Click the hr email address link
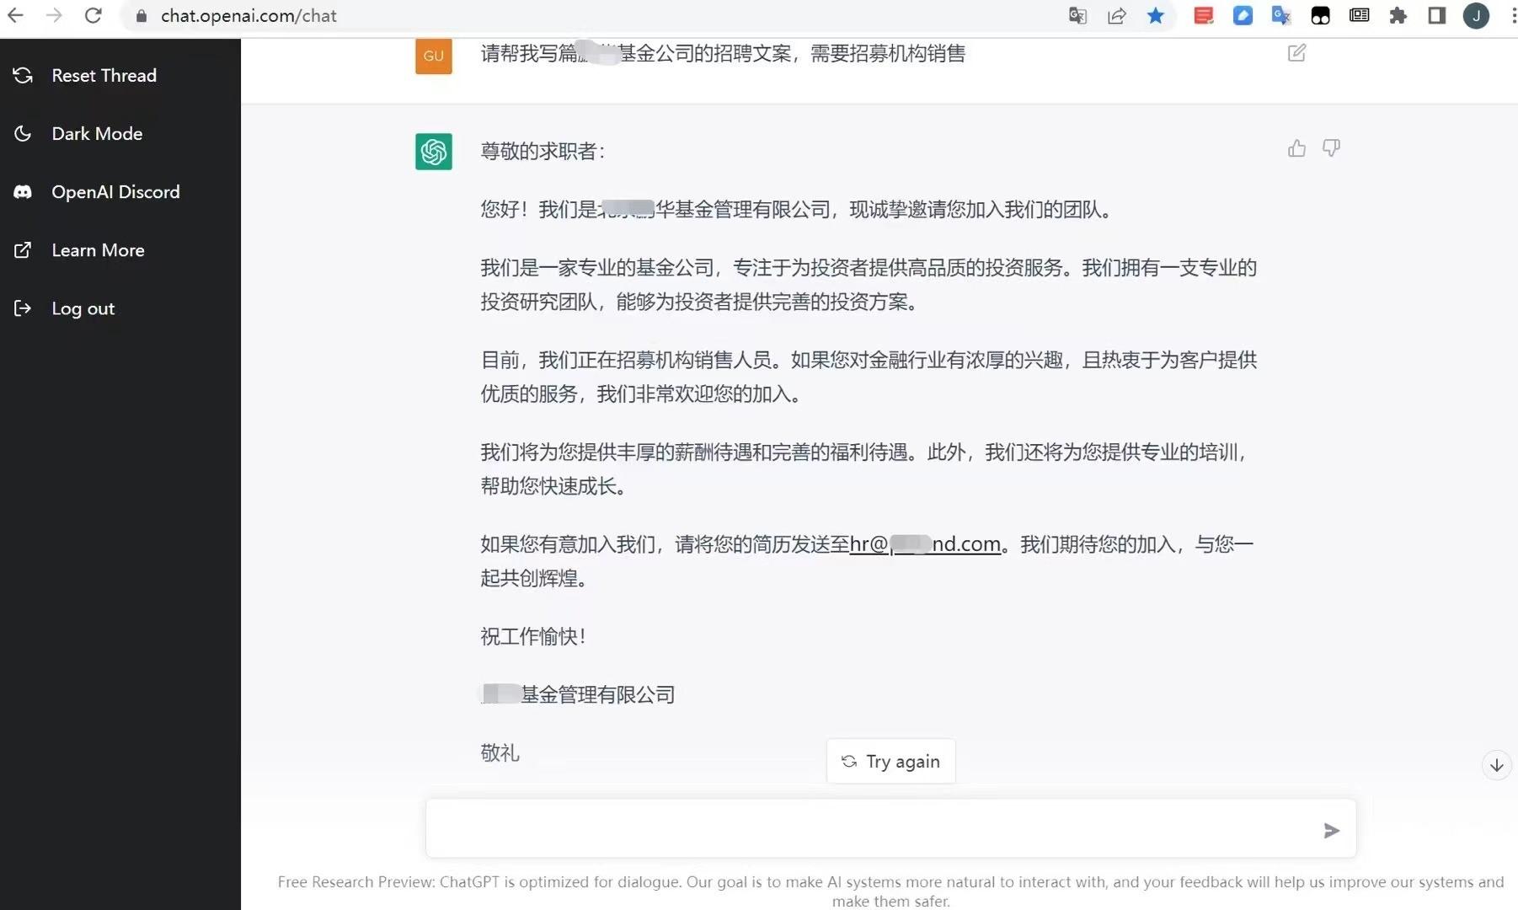 click(924, 543)
